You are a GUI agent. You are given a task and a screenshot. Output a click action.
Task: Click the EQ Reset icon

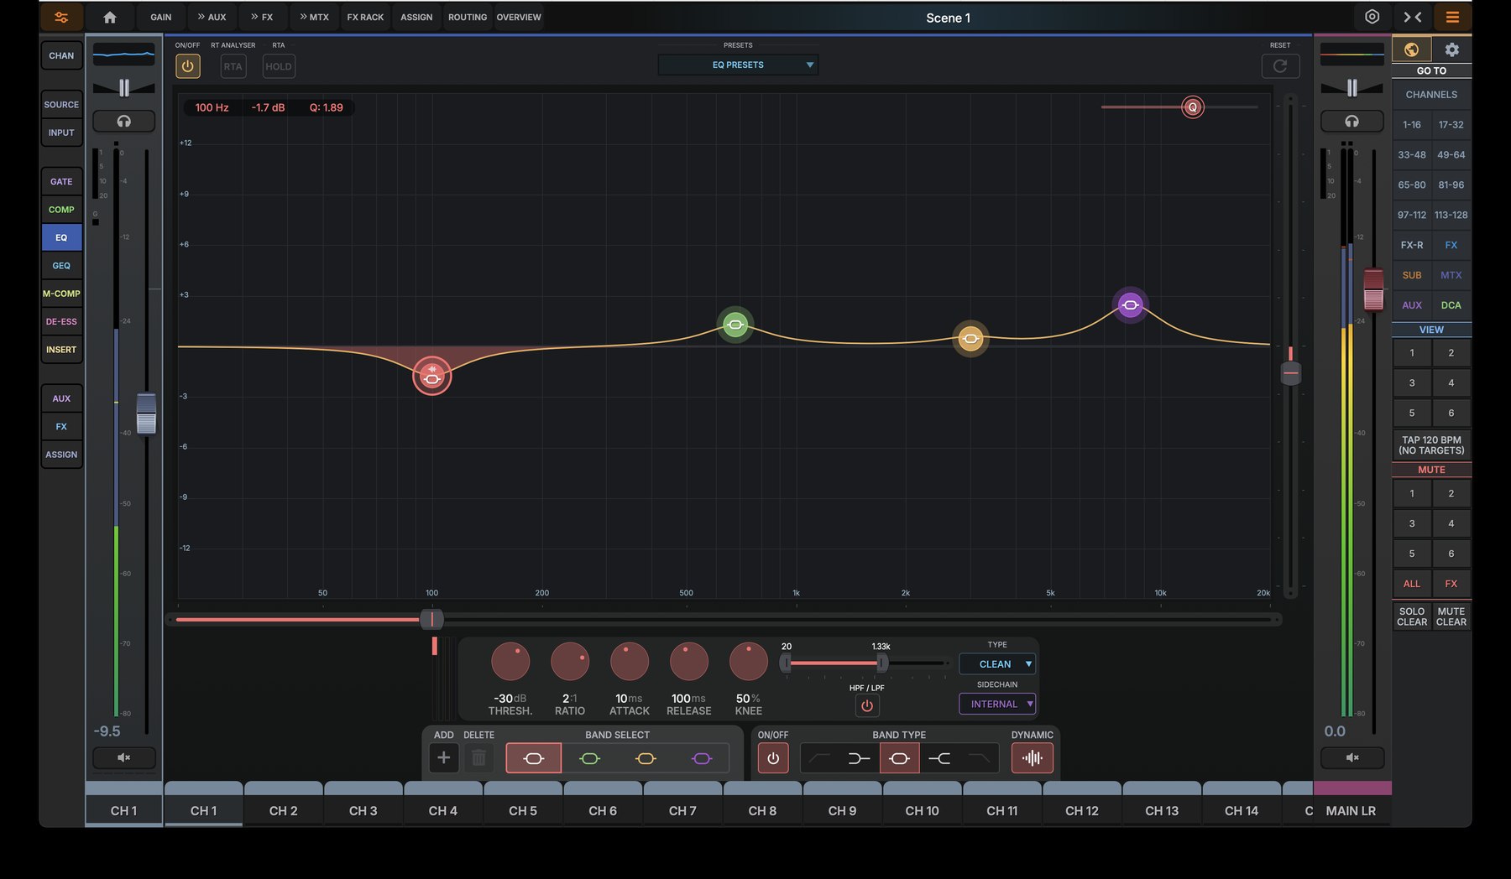(x=1280, y=66)
